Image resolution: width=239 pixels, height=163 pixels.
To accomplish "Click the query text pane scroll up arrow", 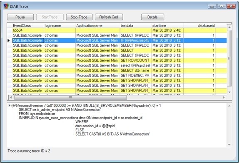I will coord(229,106).
